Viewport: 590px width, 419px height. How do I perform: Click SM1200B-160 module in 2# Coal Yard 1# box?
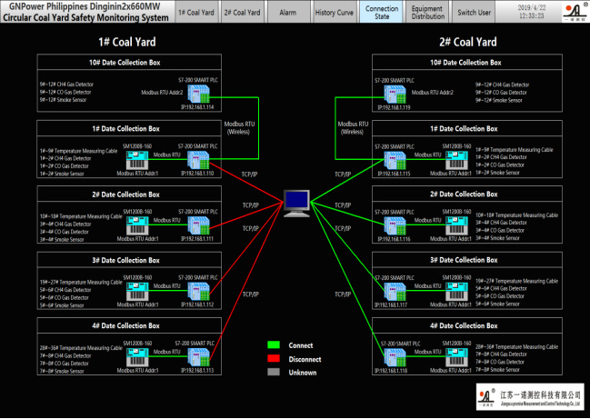456,160
